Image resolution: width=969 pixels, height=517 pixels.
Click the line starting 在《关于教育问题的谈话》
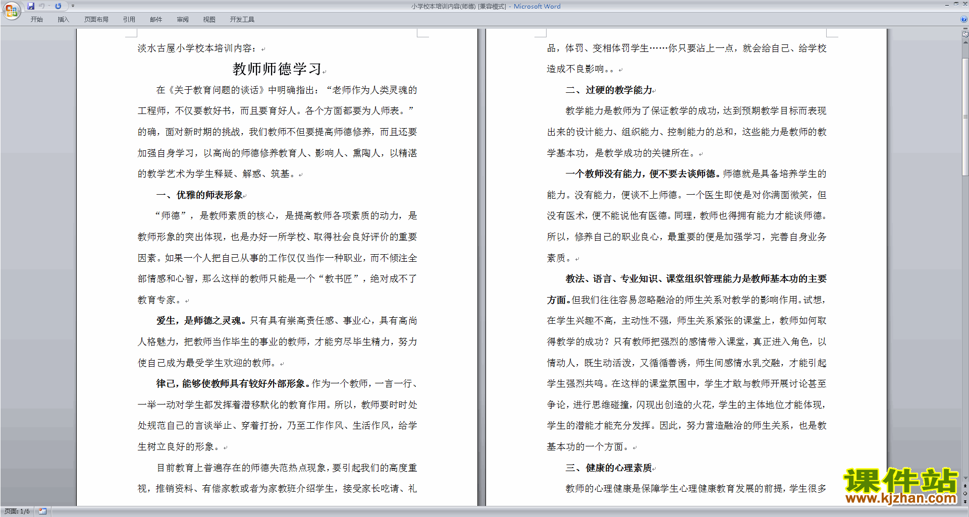[287, 90]
